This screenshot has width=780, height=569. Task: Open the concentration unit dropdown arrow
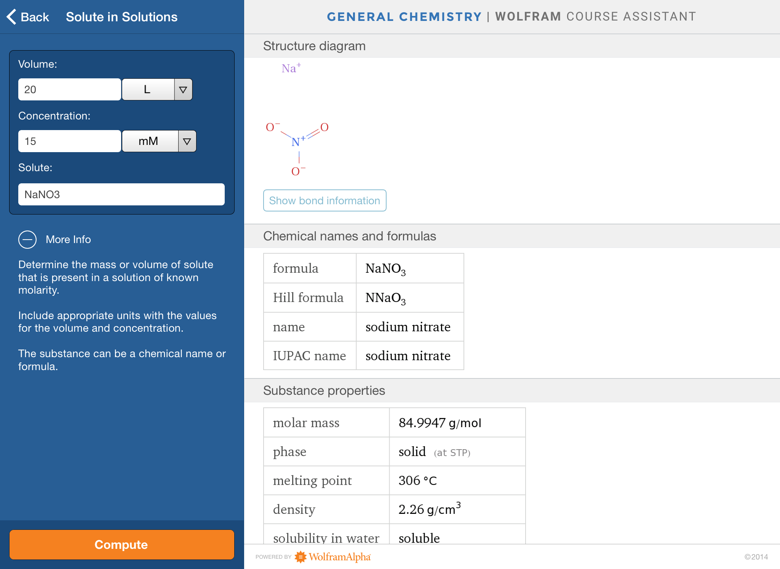pyautogui.click(x=187, y=141)
